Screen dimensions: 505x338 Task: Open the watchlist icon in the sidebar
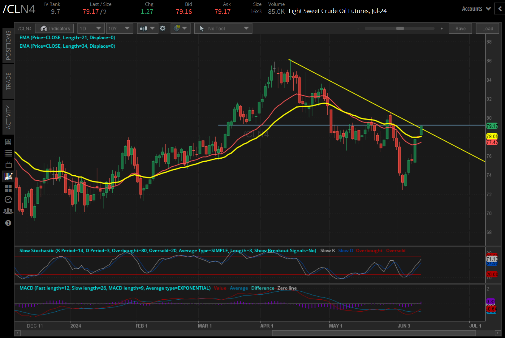pyautogui.click(x=8, y=153)
